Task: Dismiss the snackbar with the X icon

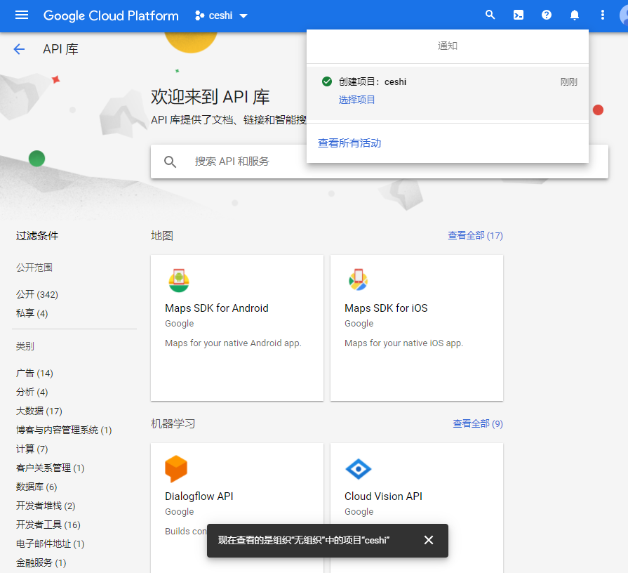Action: 429,540
